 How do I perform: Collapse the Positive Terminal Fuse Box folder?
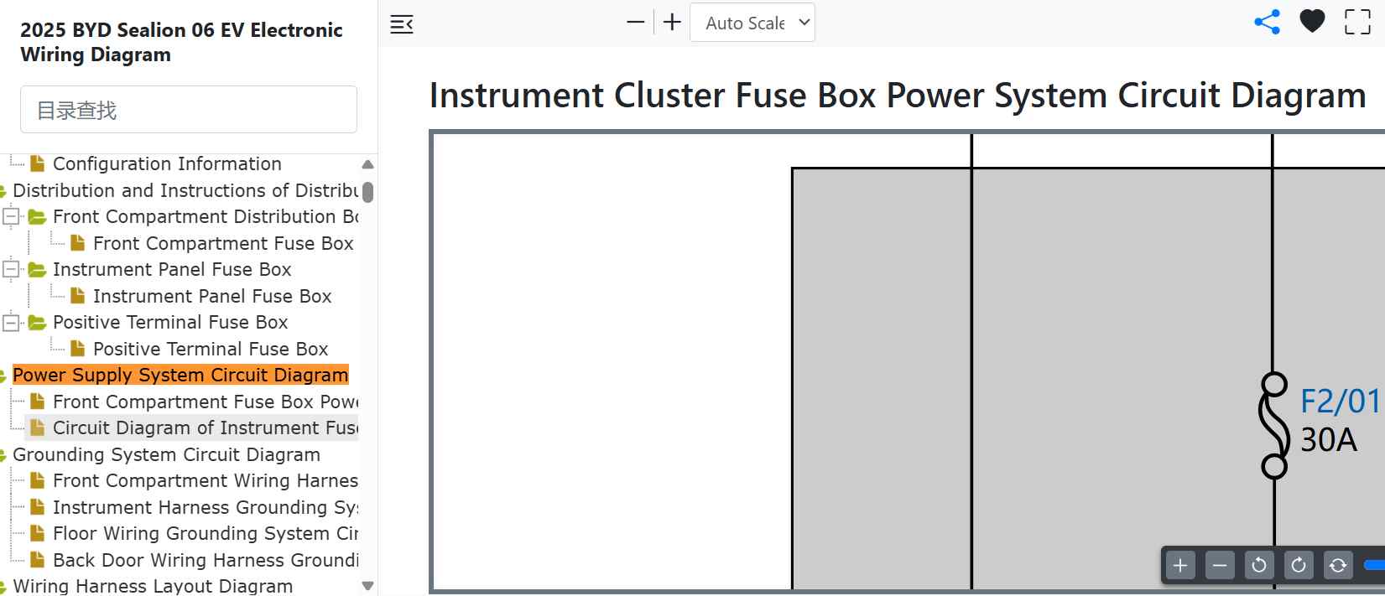click(11, 323)
